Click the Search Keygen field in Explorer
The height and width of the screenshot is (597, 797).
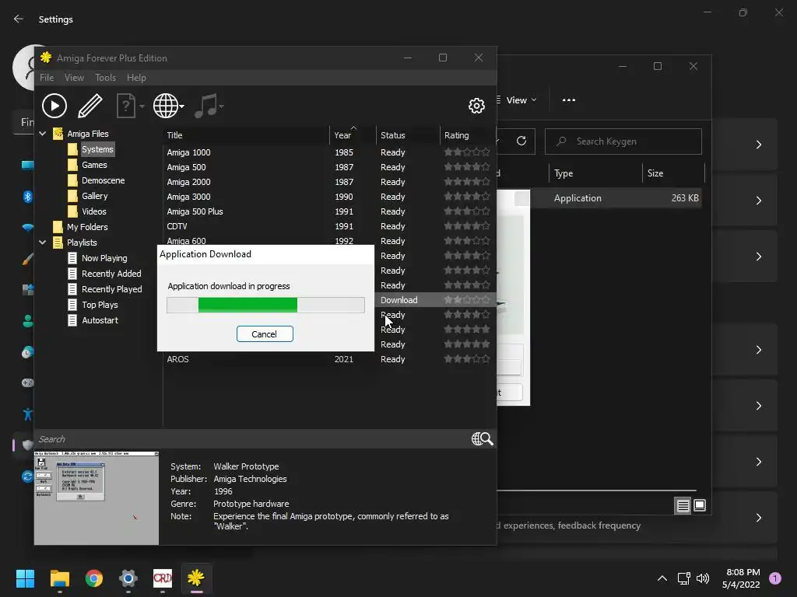coord(623,141)
